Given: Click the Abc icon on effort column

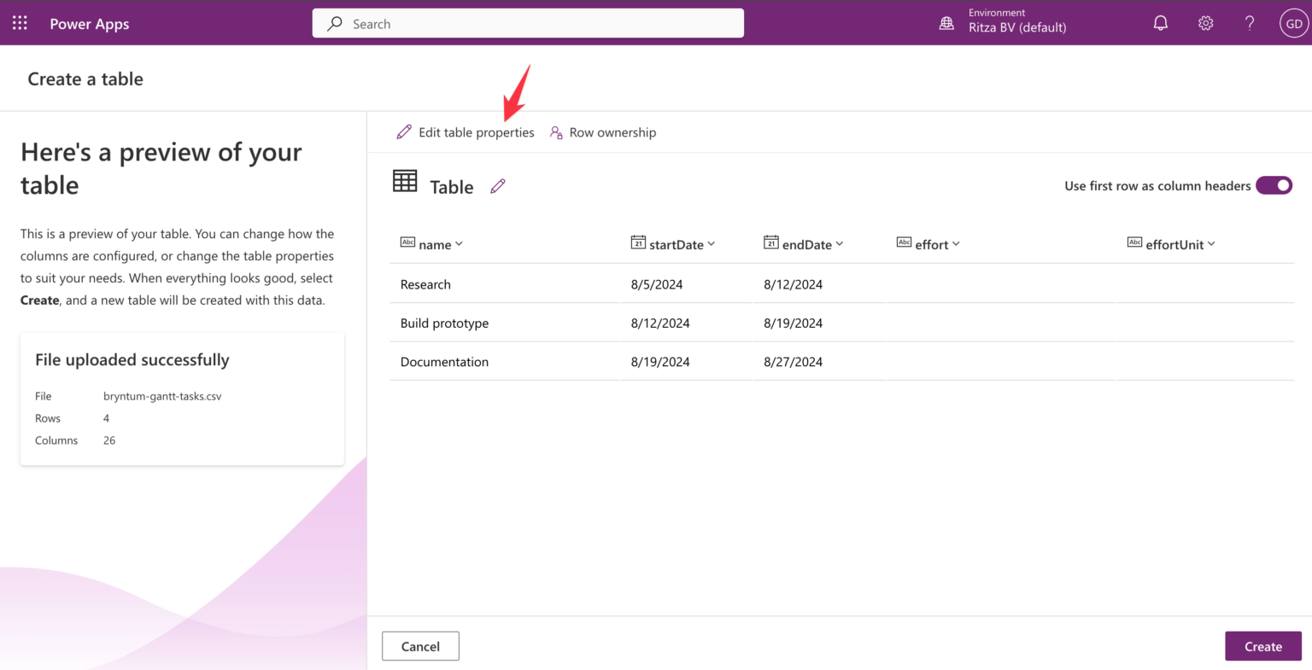Looking at the screenshot, I should pyautogui.click(x=905, y=242).
